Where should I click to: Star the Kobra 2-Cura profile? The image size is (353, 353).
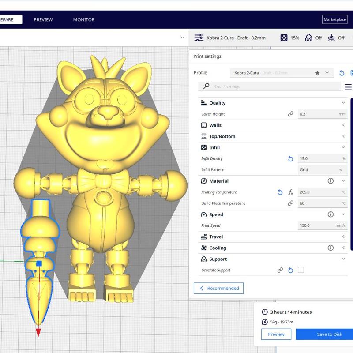tap(317, 73)
